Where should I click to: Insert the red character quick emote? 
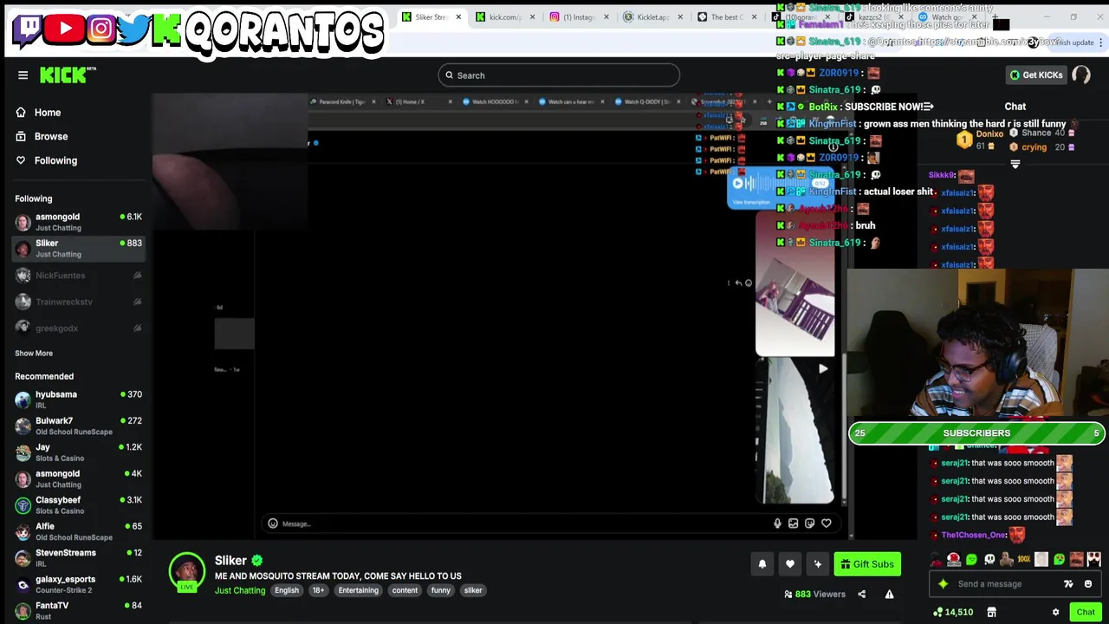coord(954,560)
